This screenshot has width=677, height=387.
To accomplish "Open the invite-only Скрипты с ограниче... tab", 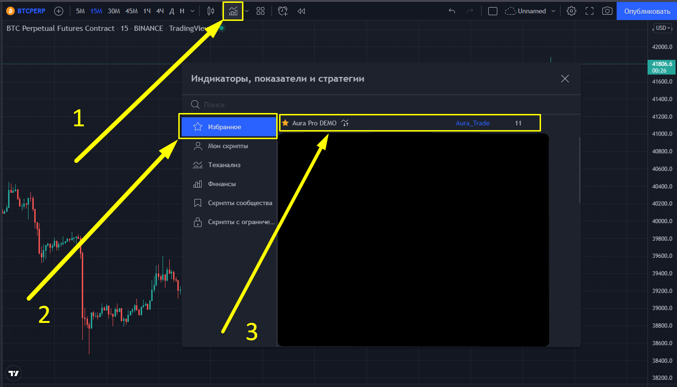I will click(229, 222).
